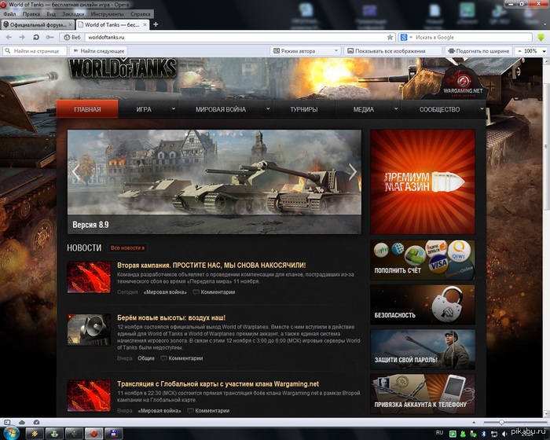Open Вторая кампания news headline
Viewport: 550px width, 440px height.
[211, 266]
